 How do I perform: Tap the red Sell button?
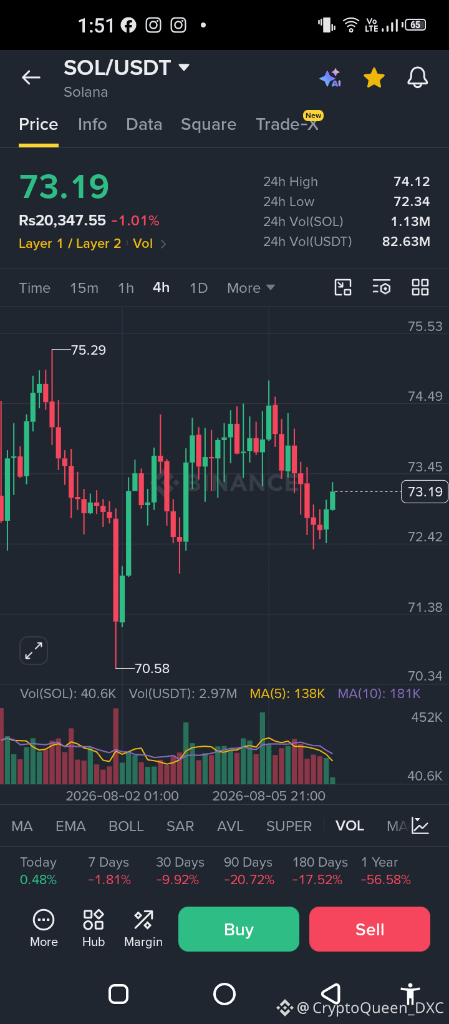pos(370,929)
